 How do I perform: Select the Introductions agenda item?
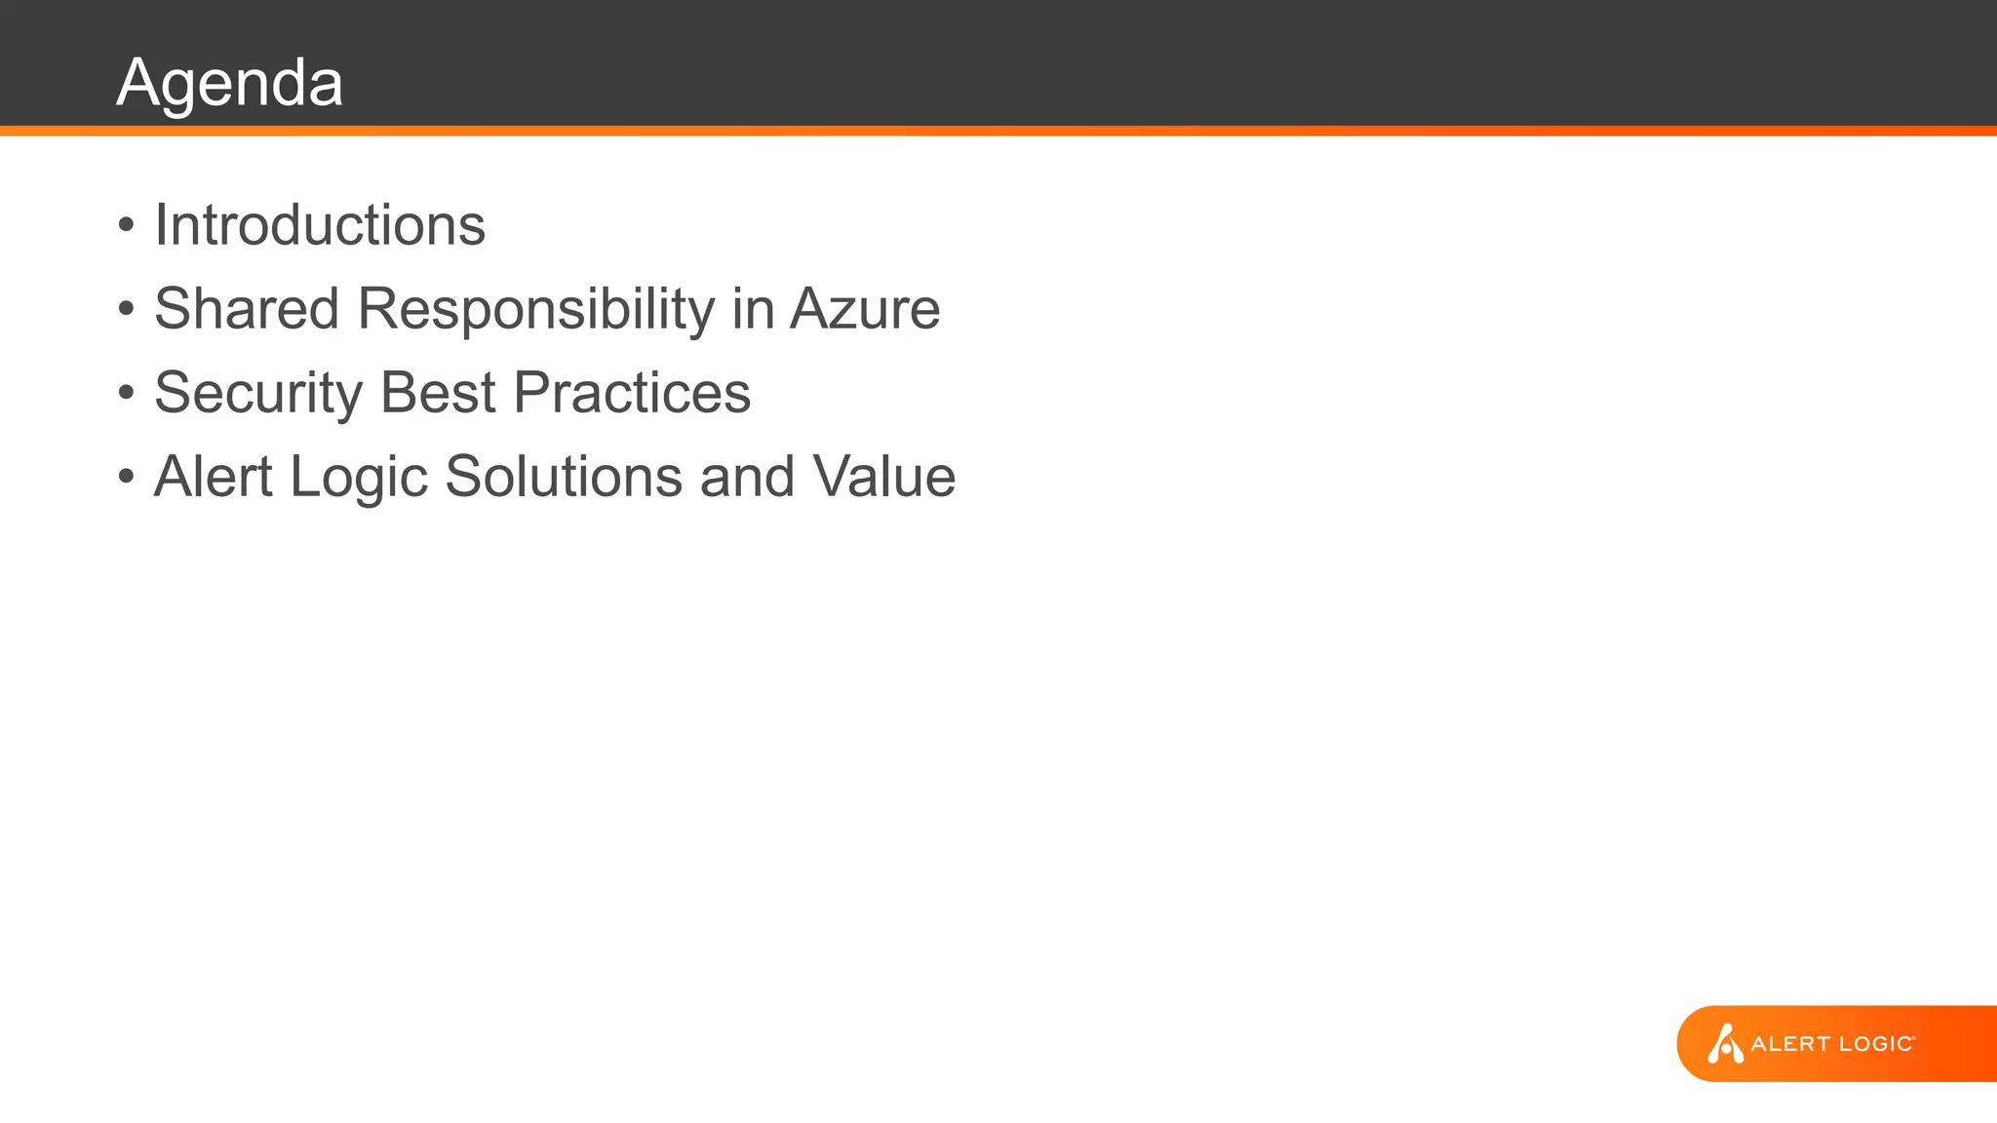[x=320, y=225]
